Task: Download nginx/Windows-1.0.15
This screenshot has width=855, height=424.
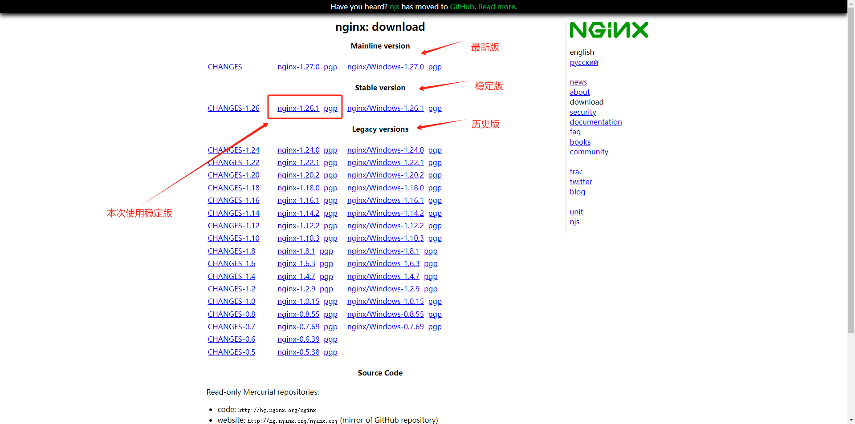Action: pyautogui.click(x=386, y=301)
